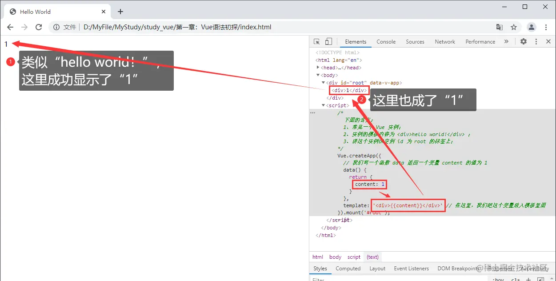Screen dimensions: 556x281
Task: Switch to the Sources panel tab
Action: [x=415, y=41]
